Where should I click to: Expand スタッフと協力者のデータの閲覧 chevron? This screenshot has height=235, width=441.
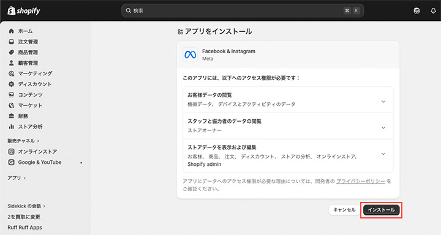[383, 128]
